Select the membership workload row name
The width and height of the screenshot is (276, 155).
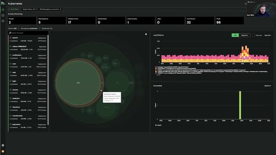[17, 116]
